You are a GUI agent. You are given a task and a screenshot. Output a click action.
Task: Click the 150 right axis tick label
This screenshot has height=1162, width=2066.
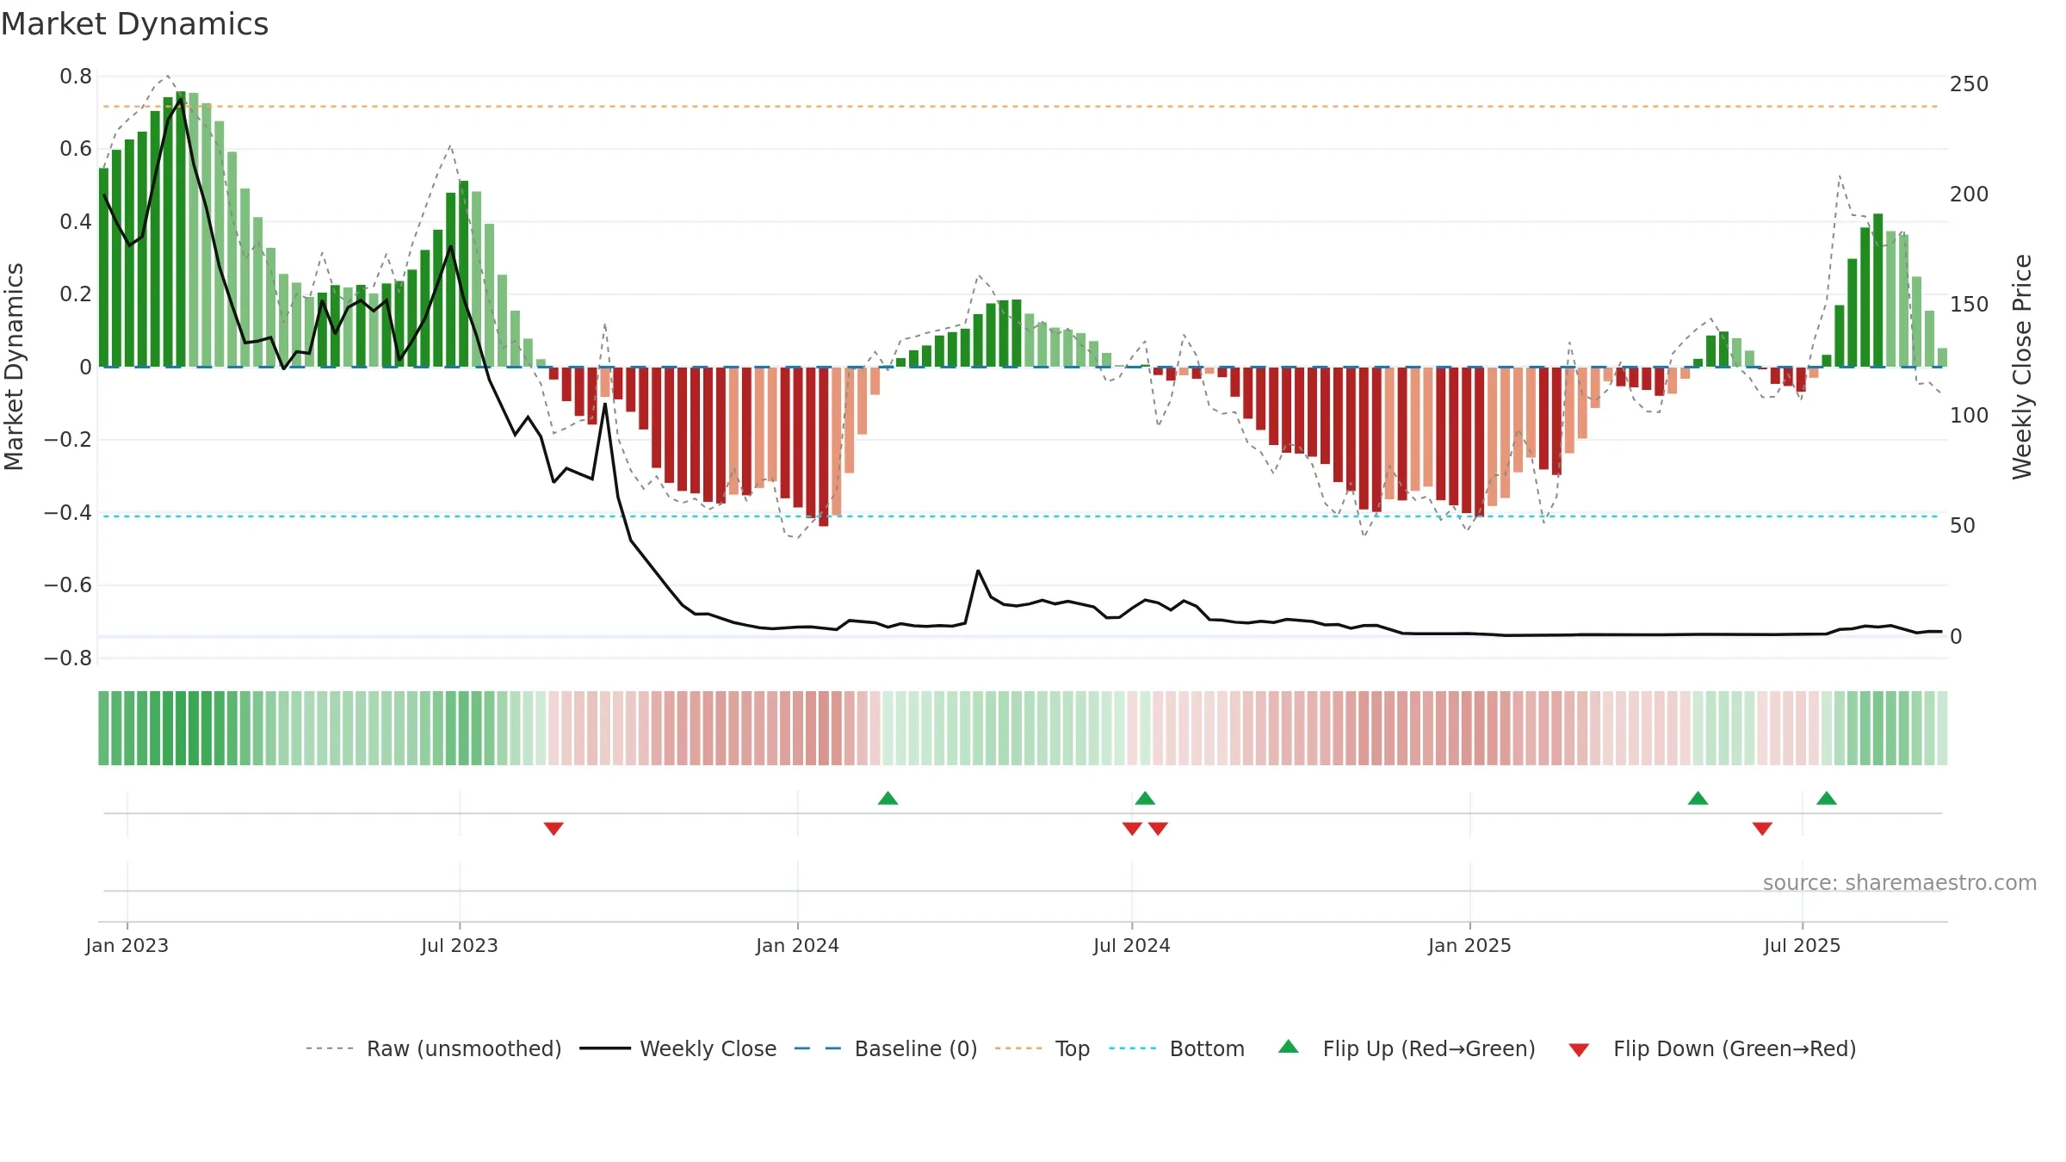pos(1969,305)
